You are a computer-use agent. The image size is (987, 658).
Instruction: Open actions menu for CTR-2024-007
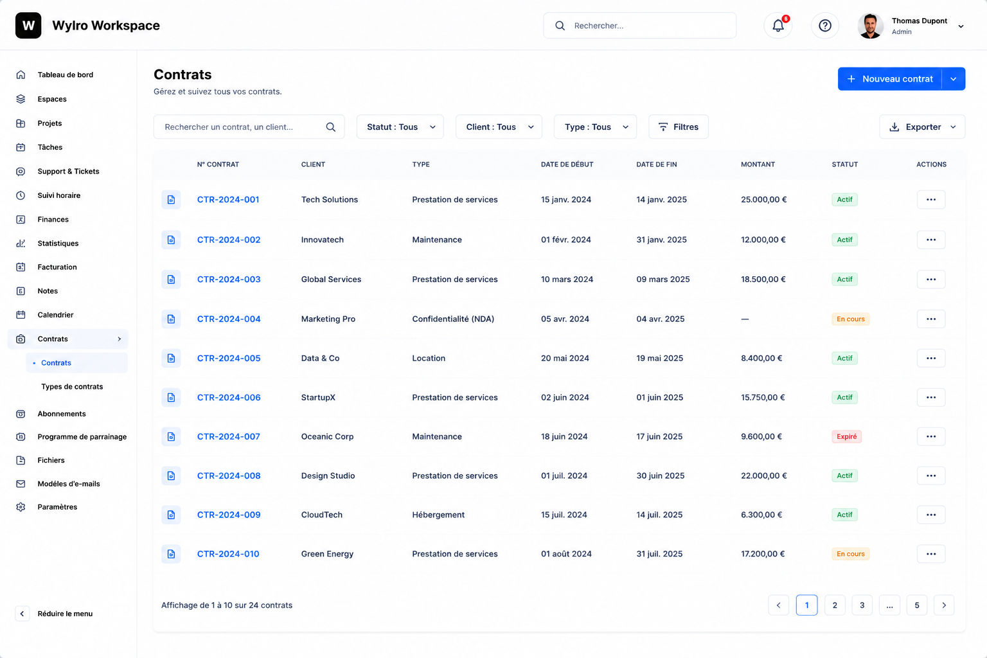point(931,436)
